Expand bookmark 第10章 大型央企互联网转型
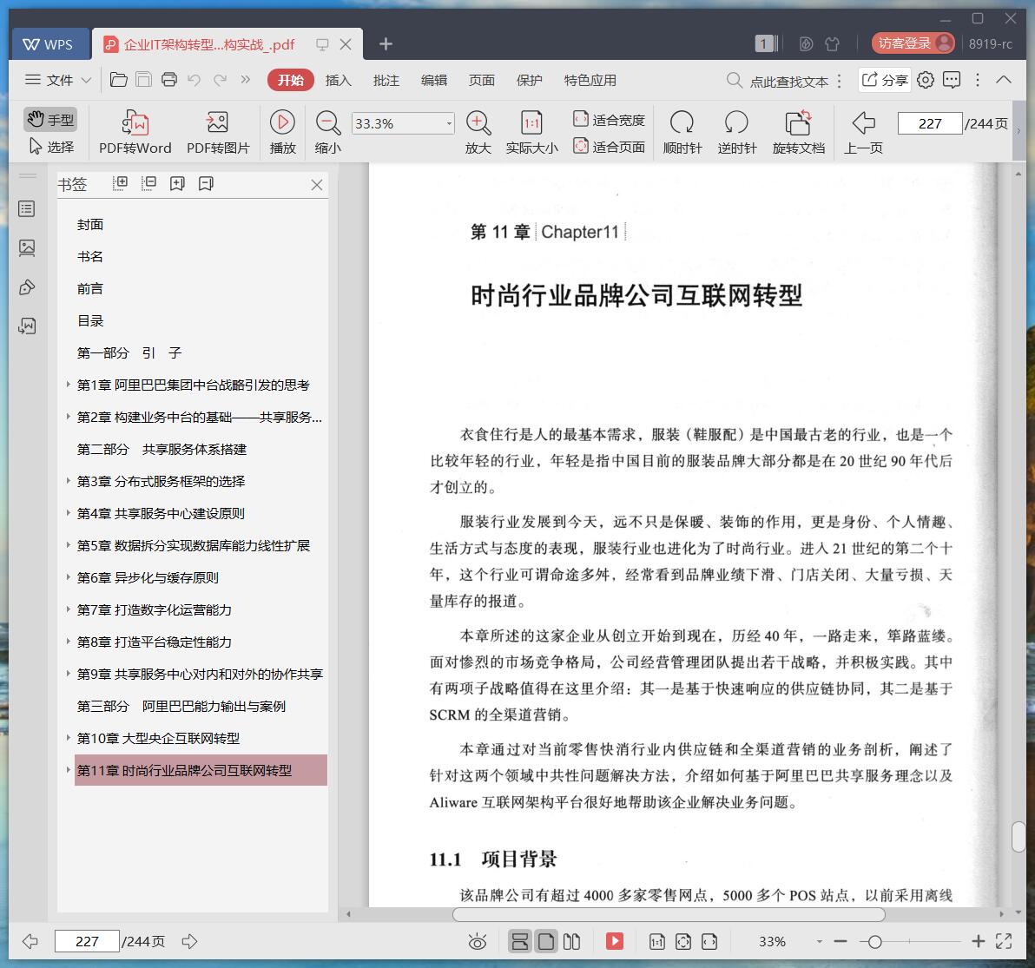 tap(68, 737)
